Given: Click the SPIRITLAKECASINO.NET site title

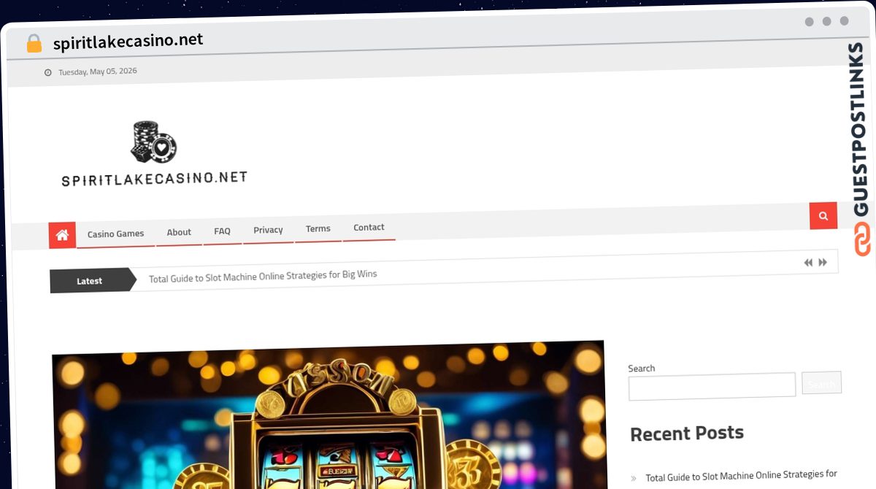Looking at the screenshot, I should [154, 178].
